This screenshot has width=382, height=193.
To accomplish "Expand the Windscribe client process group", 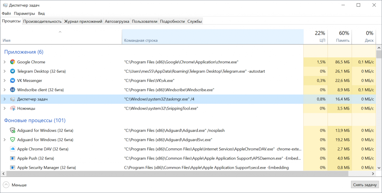I will pos(4,90).
